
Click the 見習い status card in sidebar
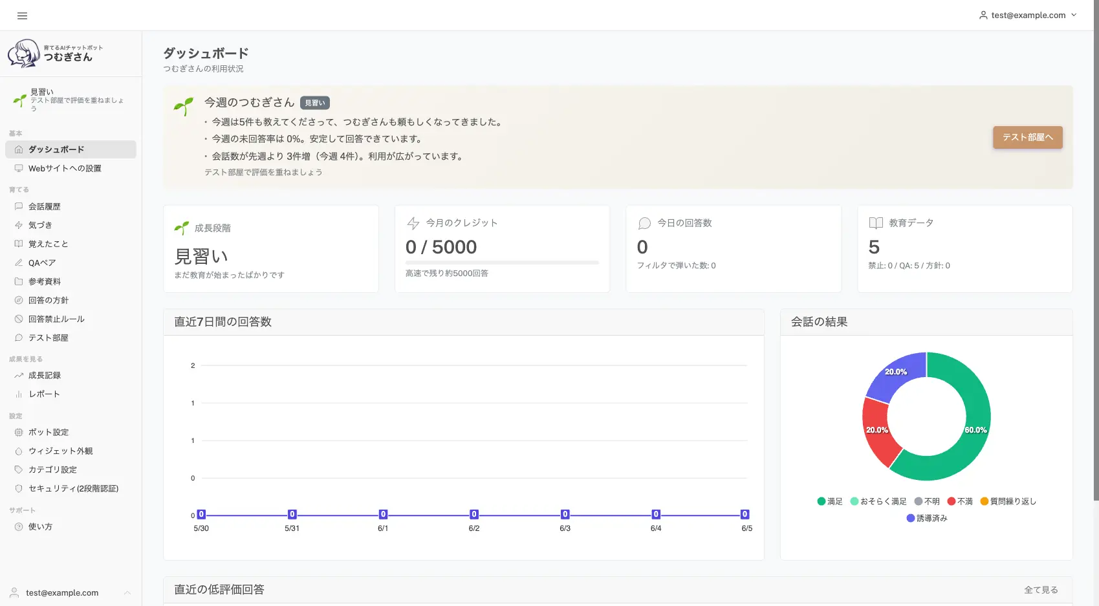[x=71, y=100]
